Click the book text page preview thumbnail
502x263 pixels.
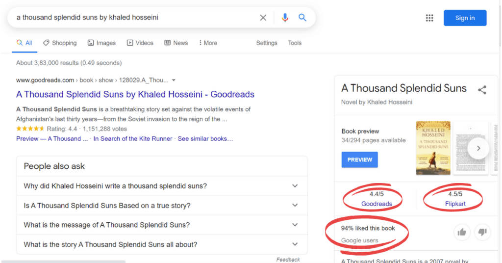470,148
